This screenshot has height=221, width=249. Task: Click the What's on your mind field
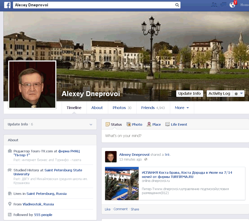(x=175, y=136)
